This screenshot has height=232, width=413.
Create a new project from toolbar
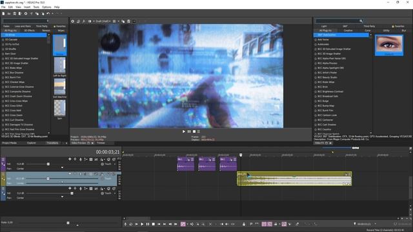click(3, 14)
